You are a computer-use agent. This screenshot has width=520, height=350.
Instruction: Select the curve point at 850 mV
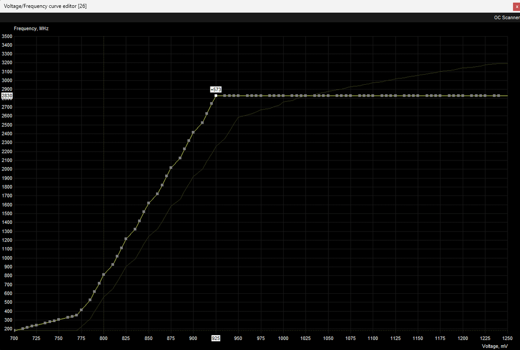148,203
